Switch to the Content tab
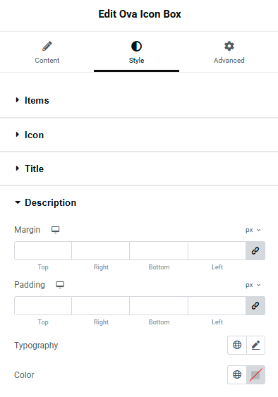Viewport: 278px width, 397px height. (47, 52)
